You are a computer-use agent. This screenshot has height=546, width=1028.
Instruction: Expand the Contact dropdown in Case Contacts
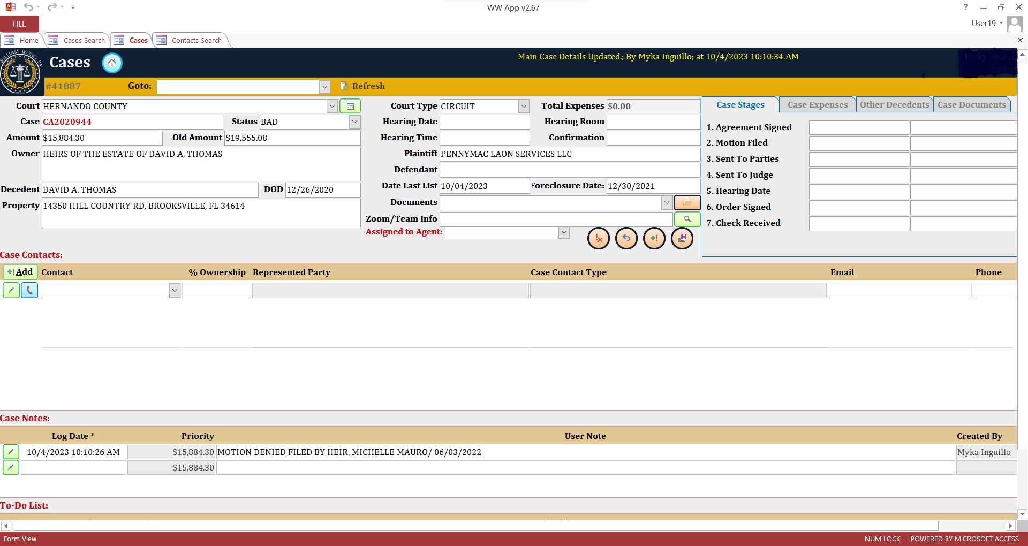pyautogui.click(x=175, y=290)
